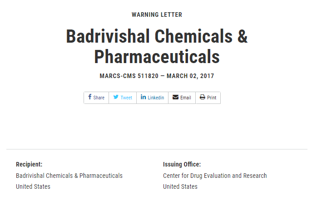
Task: Choose the Print text label
Action: point(212,98)
